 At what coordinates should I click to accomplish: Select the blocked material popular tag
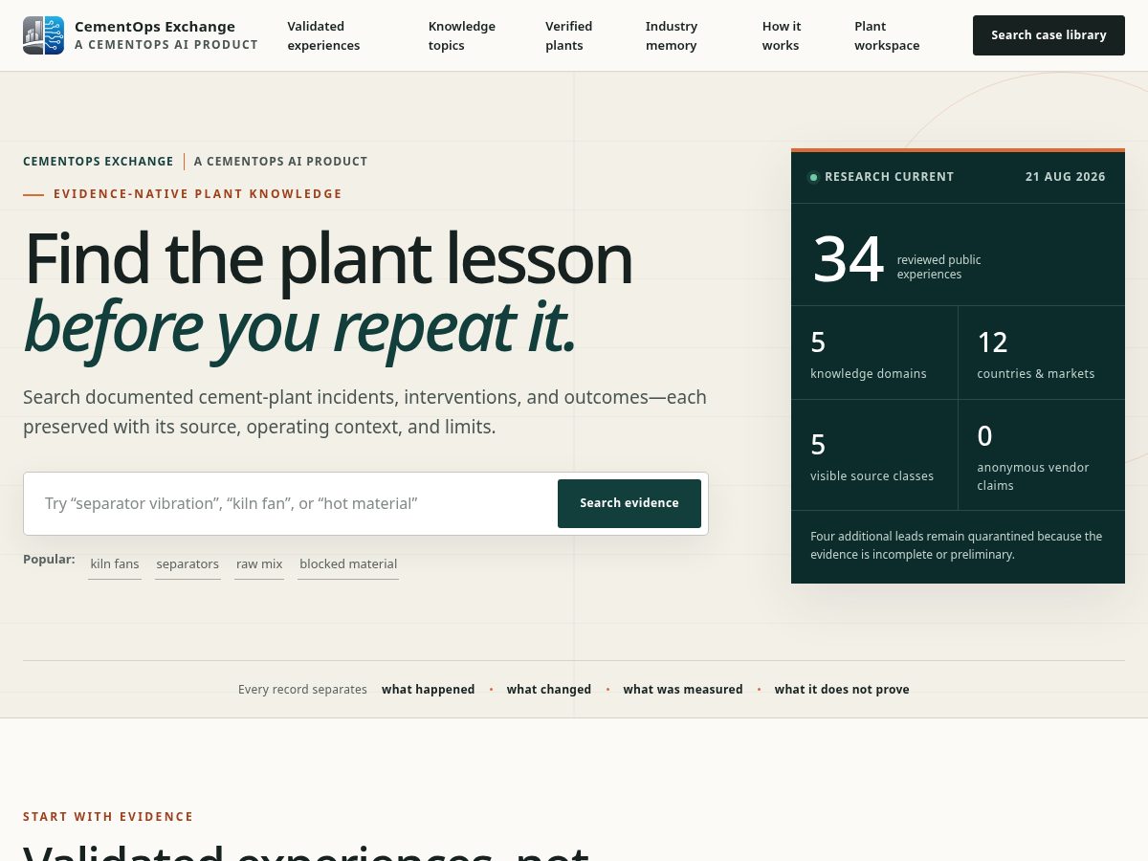(348, 564)
